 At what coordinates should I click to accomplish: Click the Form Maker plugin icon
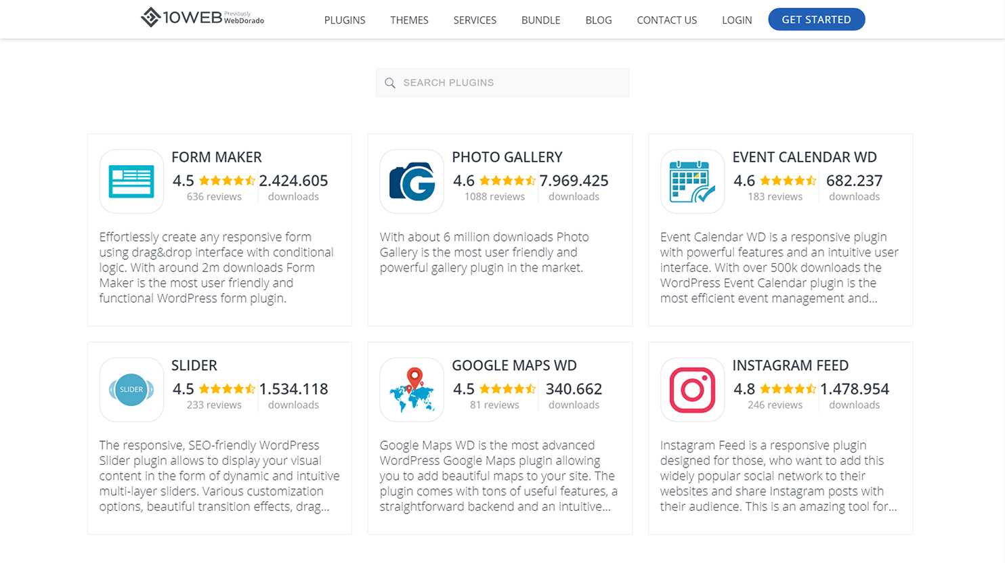[x=131, y=181]
